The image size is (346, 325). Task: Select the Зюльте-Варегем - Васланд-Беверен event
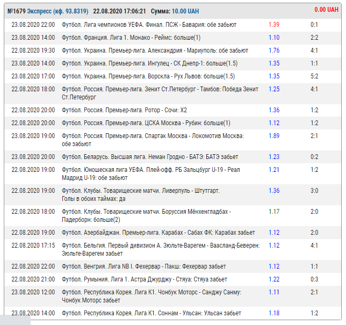[x=172, y=250]
